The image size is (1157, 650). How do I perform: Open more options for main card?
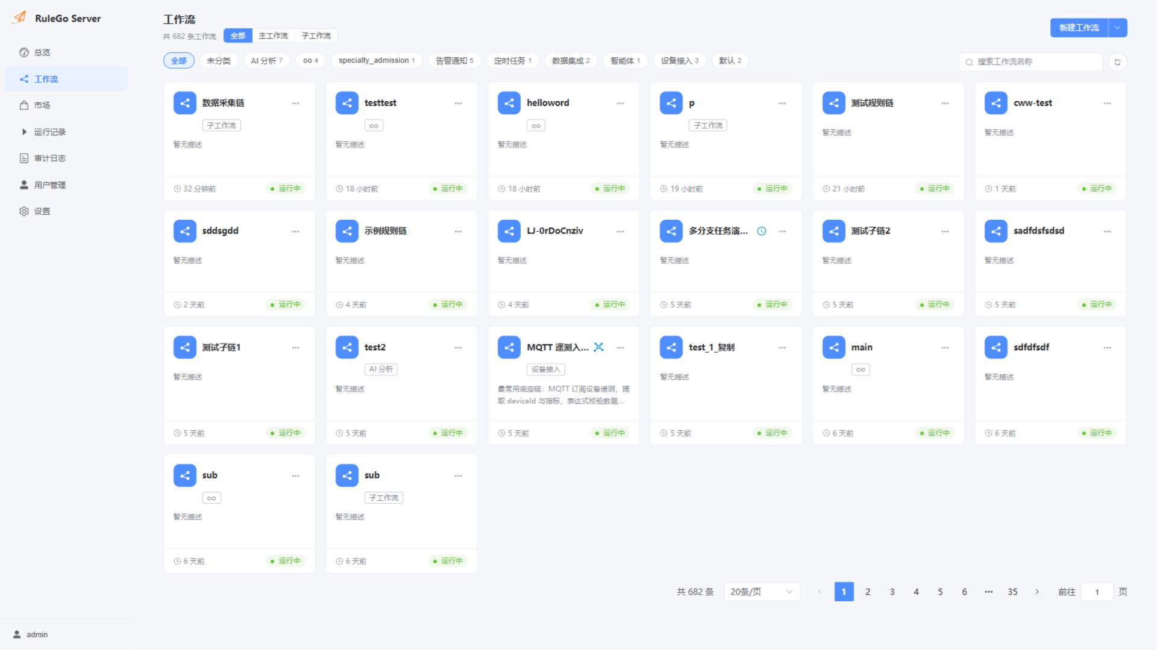945,348
